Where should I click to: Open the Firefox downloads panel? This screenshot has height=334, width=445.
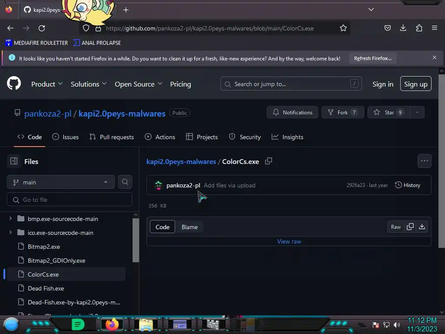[403, 28]
